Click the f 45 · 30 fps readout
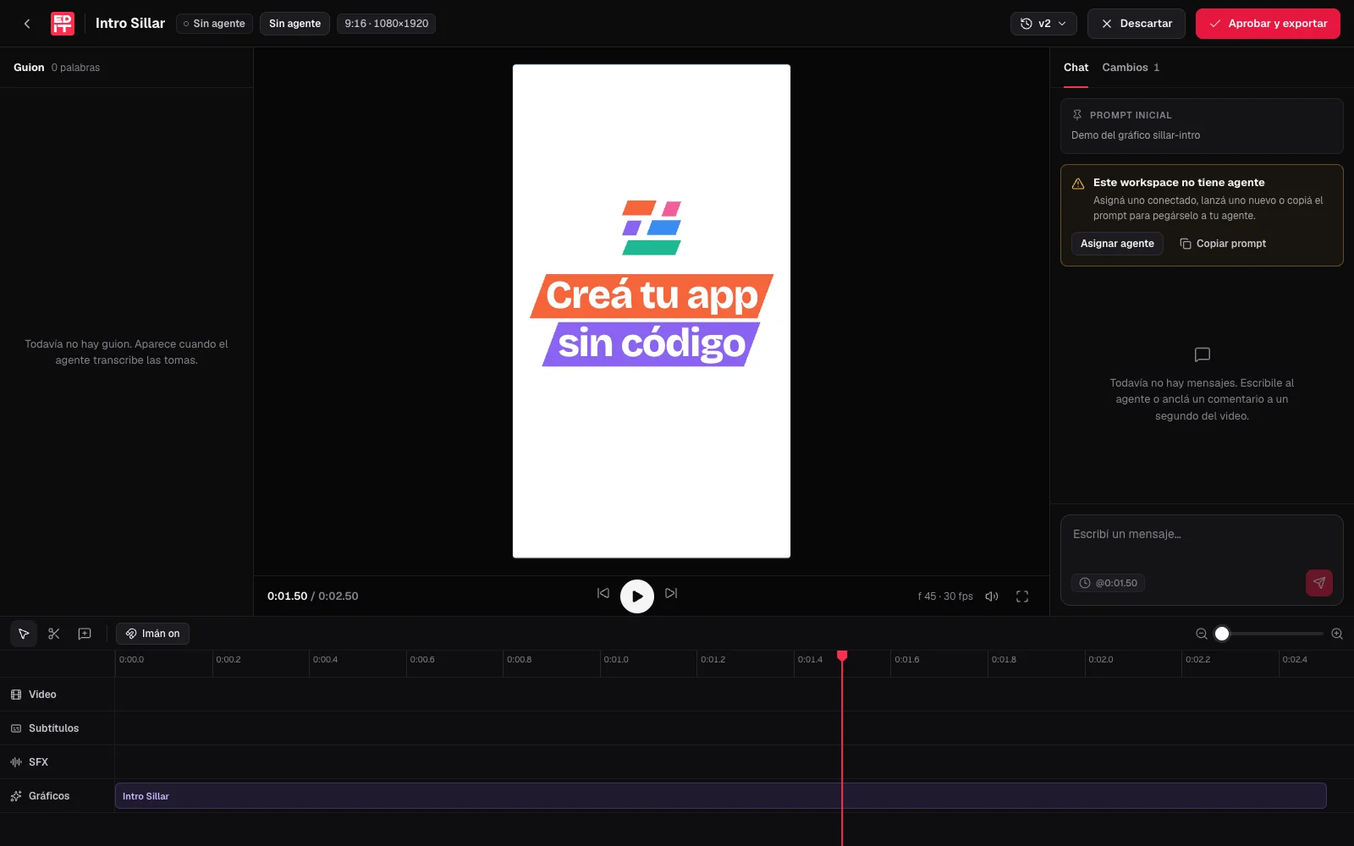This screenshot has width=1354, height=846. [945, 596]
